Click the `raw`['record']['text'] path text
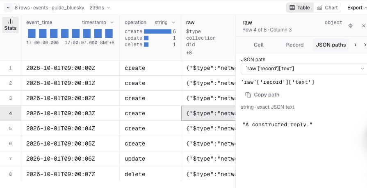The height and width of the screenshot is (188, 367). point(278,82)
